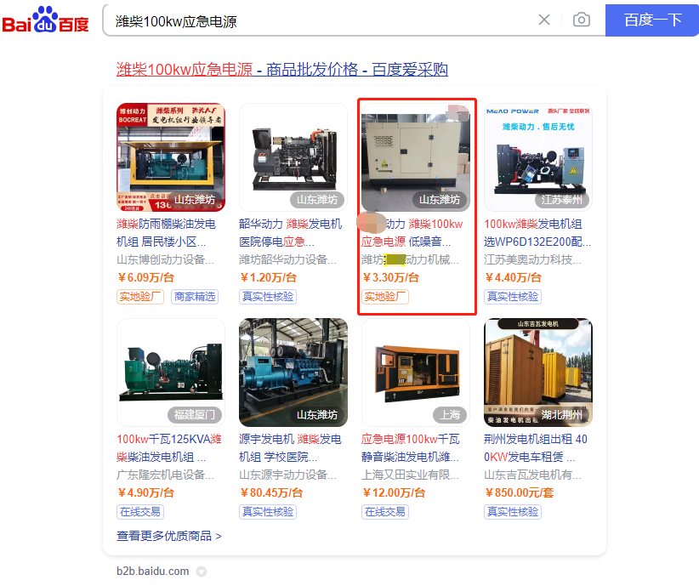
Task: Click the seller name 上海又田实业有限
Action: tap(410, 475)
